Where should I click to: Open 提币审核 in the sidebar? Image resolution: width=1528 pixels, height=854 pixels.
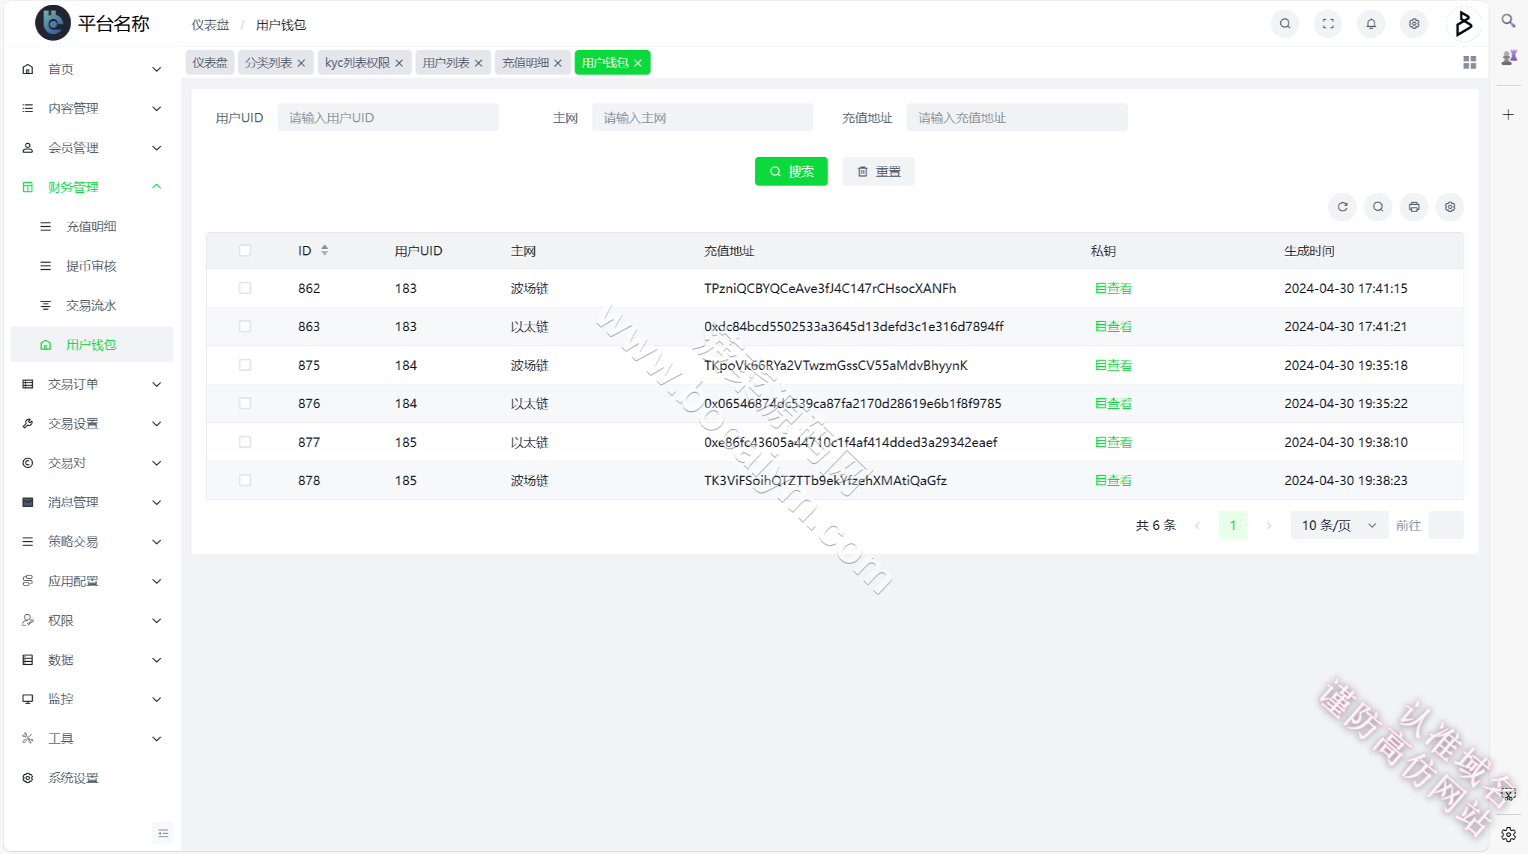92,266
